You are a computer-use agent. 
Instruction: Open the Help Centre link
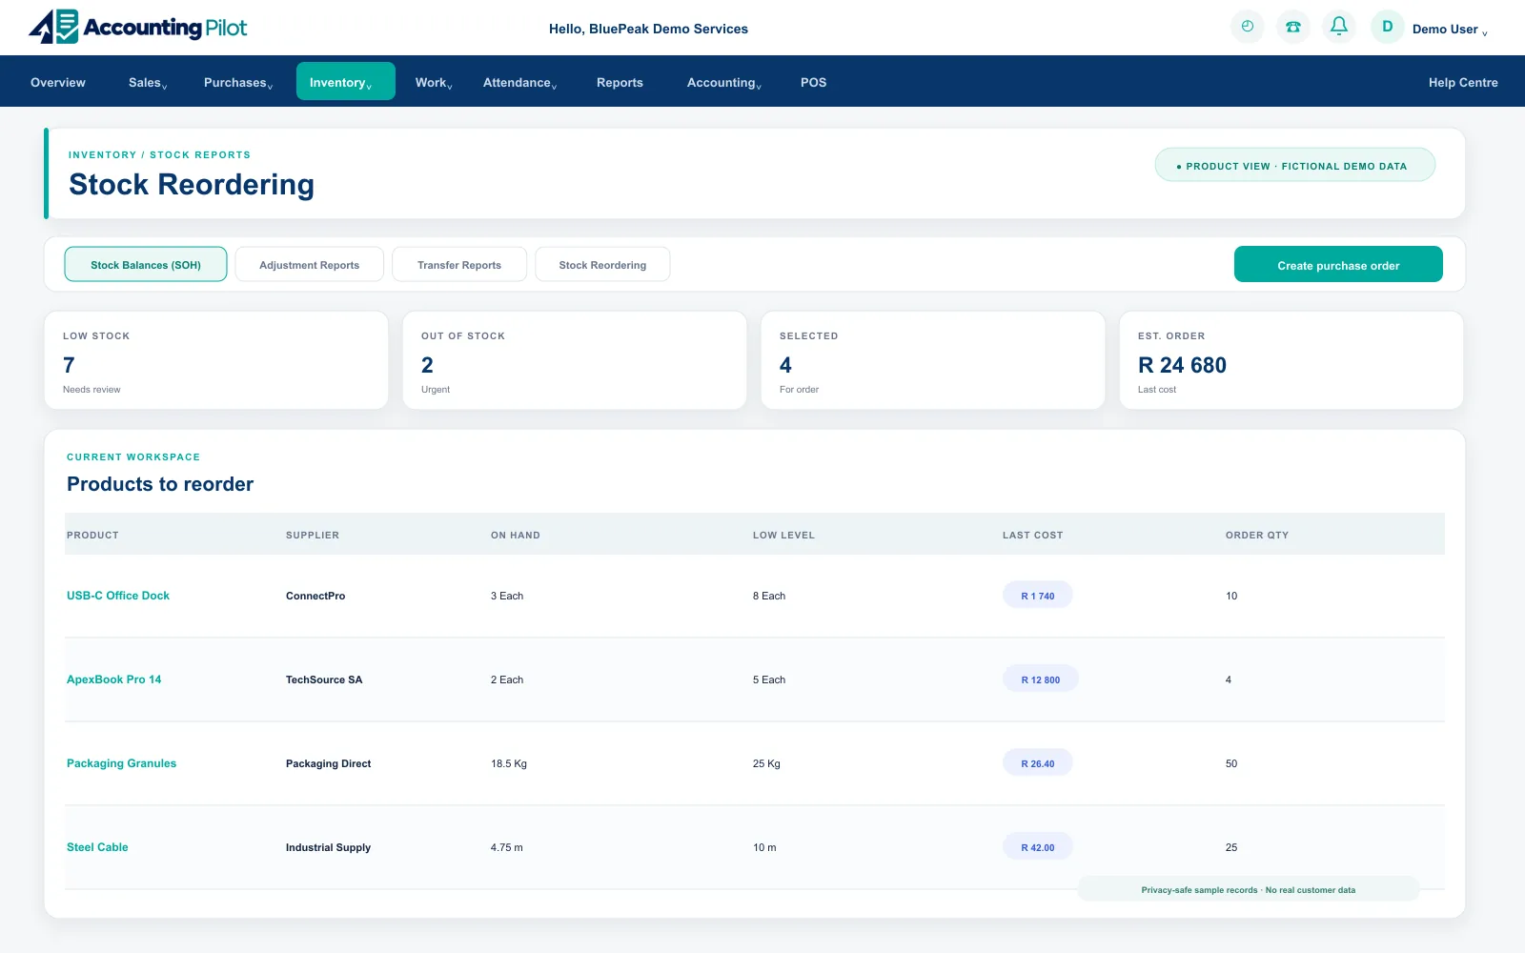[1463, 83]
